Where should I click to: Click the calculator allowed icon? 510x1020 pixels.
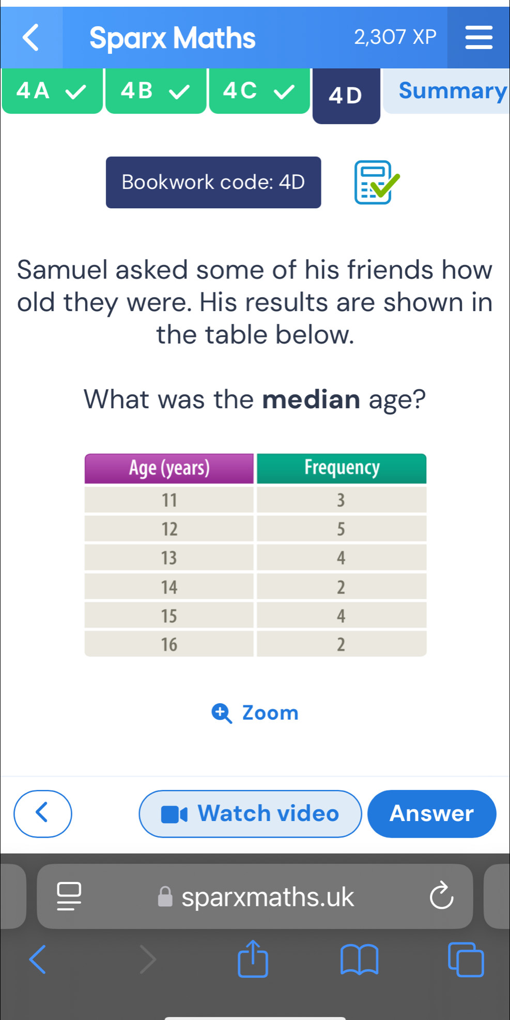point(377,182)
